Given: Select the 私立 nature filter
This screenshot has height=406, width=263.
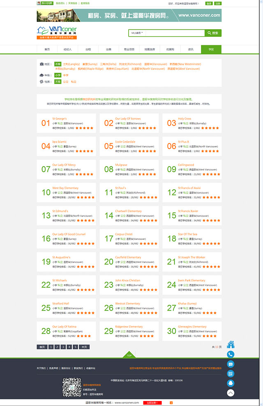Looking at the screenshot, I should (74, 82).
